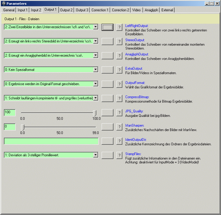Open the Anaglyph tab
Viewport: 221px width, 215px height.
point(151,10)
